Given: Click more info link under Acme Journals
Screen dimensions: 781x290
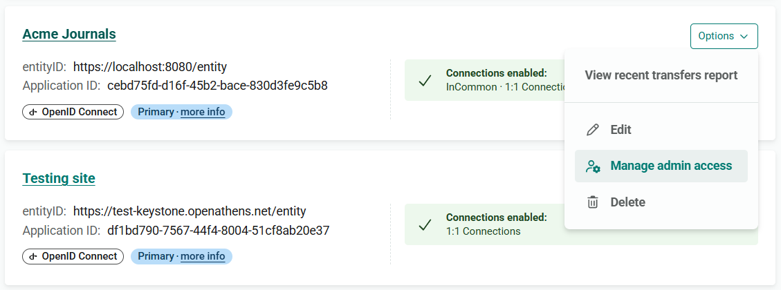Looking at the screenshot, I should click(203, 112).
